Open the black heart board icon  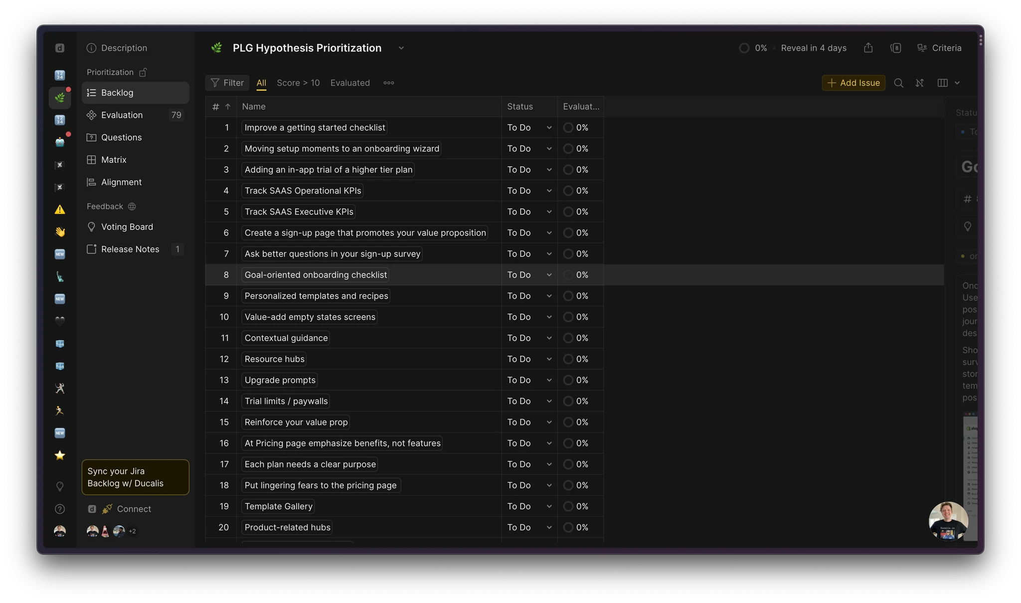(x=60, y=321)
